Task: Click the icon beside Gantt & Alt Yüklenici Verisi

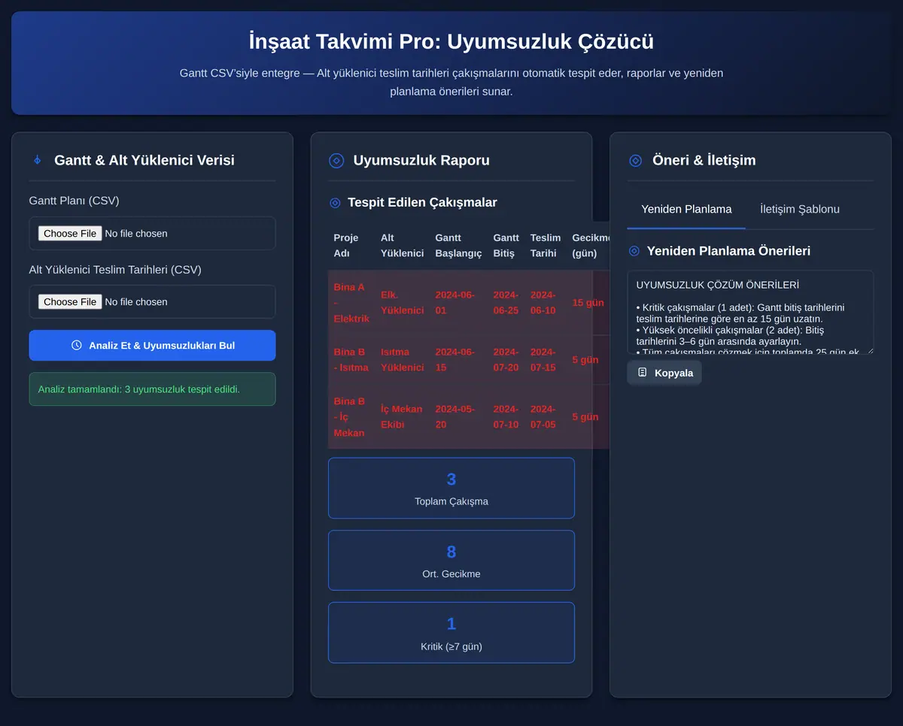Action: pyautogui.click(x=37, y=160)
